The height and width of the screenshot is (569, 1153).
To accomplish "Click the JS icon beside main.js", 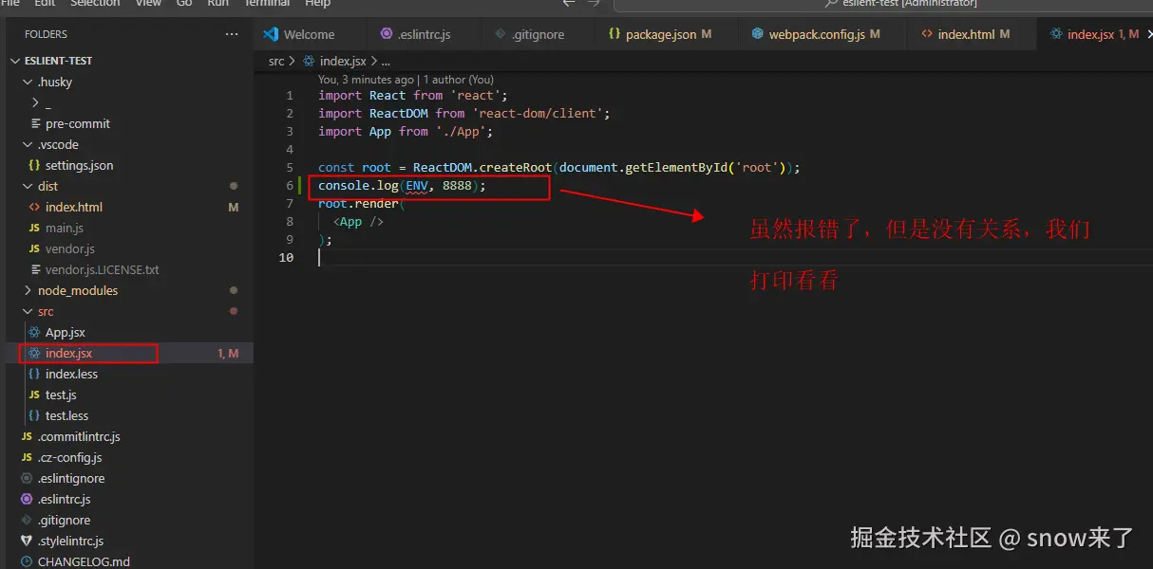I will tap(34, 228).
